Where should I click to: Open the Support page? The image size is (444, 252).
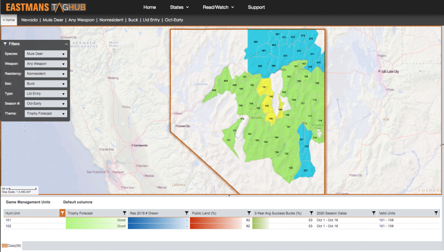[x=256, y=7]
